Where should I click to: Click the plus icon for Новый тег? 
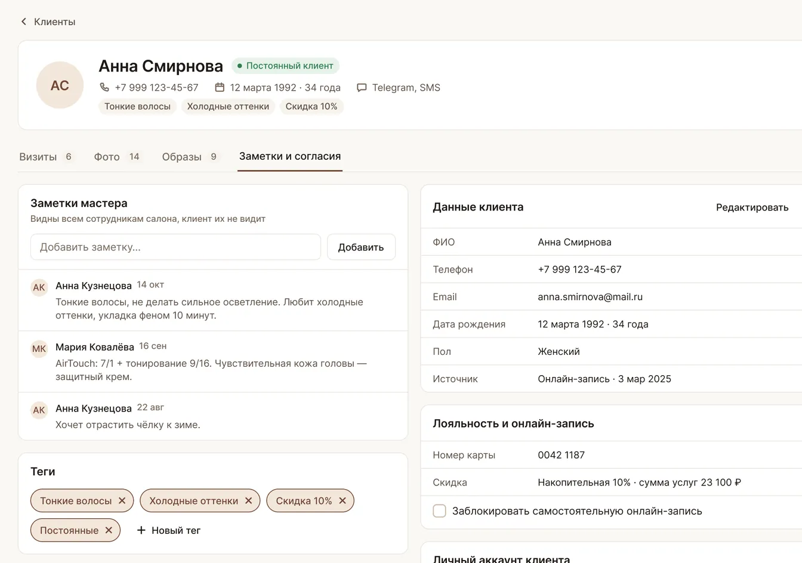(x=141, y=530)
